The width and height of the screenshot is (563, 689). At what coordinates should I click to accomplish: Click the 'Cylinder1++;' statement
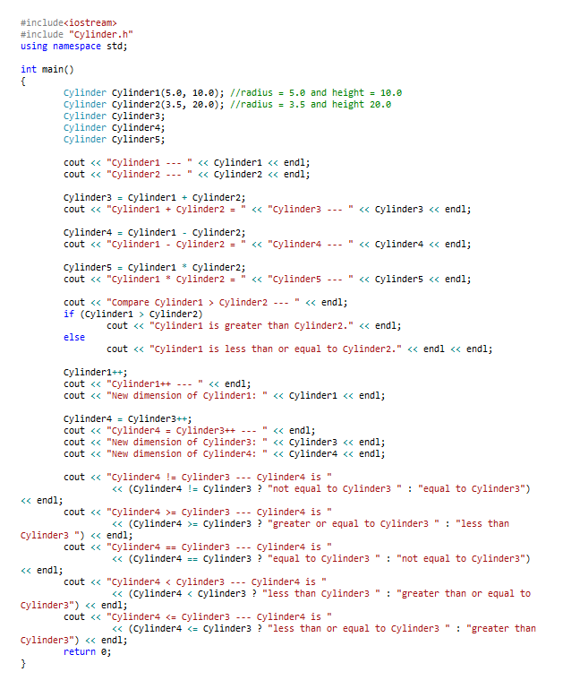(95, 372)
